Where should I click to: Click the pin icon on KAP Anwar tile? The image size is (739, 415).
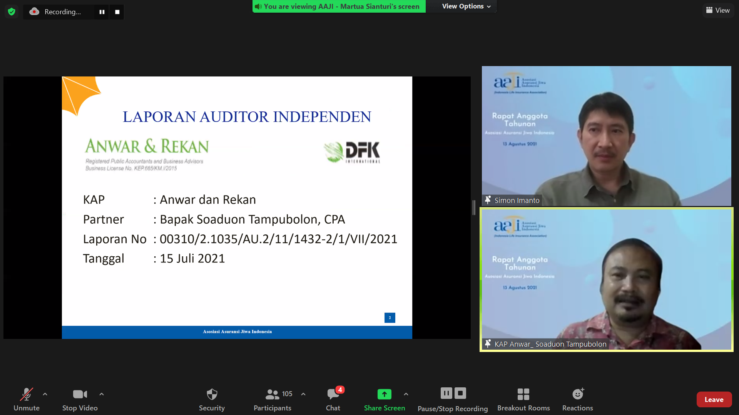488,344
